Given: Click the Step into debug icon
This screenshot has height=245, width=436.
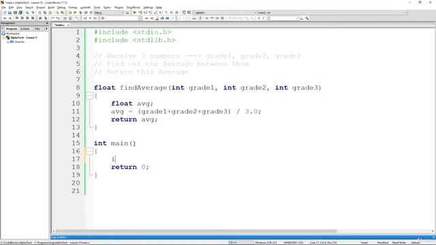Looking at the screenshot, I should point(151,13).
